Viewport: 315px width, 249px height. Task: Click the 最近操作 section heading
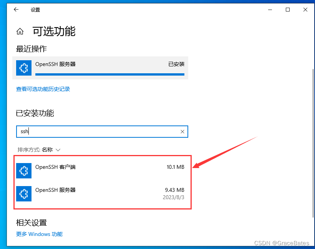(31, 49)
